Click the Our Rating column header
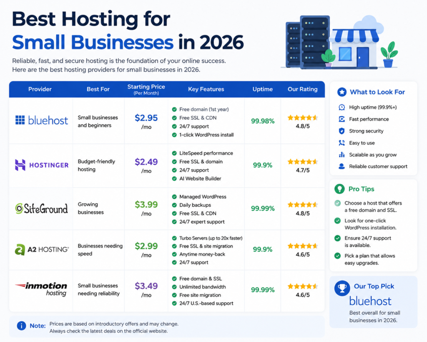 pos(303,89)
